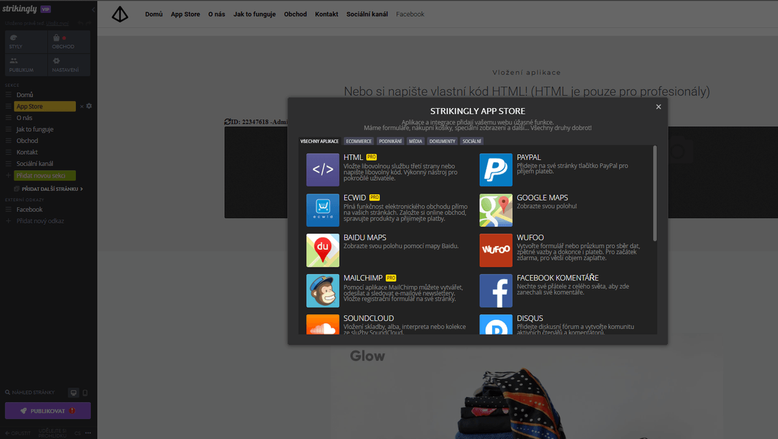Open the Obchod shop panel
Screen dimensions: 778x439
pos(70,42)
